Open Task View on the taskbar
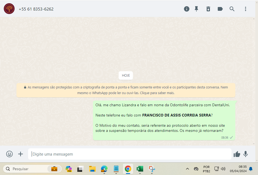This screenshot has height=175, width=258. (x=80, y=169)
